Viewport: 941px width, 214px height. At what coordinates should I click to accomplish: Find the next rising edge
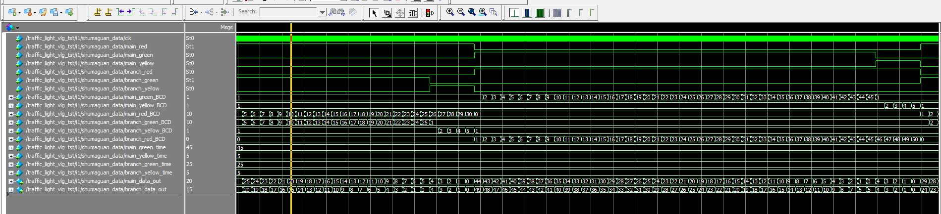pyautogui.click(x=174, y=12)
